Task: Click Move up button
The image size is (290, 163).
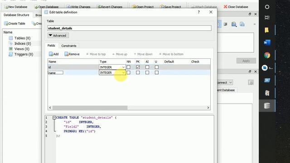Action: tap(120, 54)
